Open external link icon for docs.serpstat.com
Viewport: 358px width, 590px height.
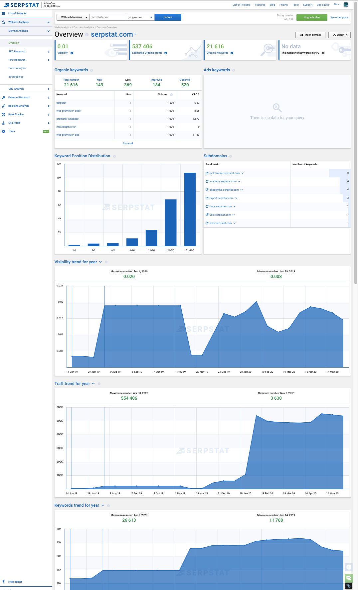[207, 207]
